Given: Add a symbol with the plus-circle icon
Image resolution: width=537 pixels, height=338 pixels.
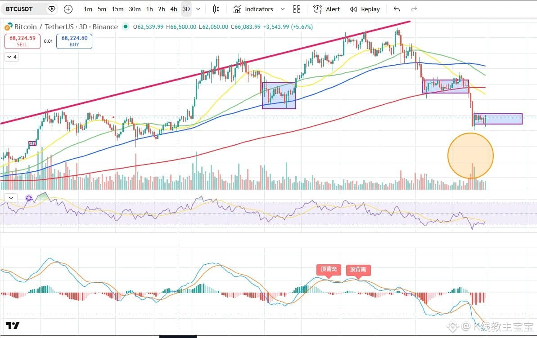Looking at the screenshot, I should 68,9.
